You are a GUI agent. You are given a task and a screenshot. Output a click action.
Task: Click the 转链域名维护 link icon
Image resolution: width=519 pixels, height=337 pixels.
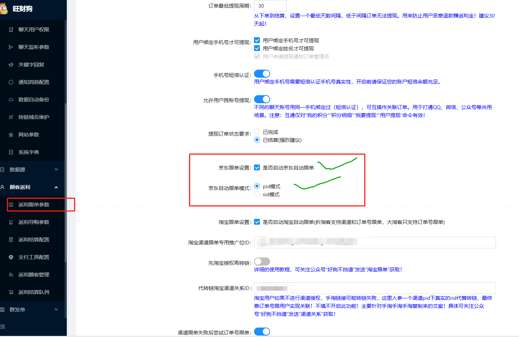pos(11,117)
